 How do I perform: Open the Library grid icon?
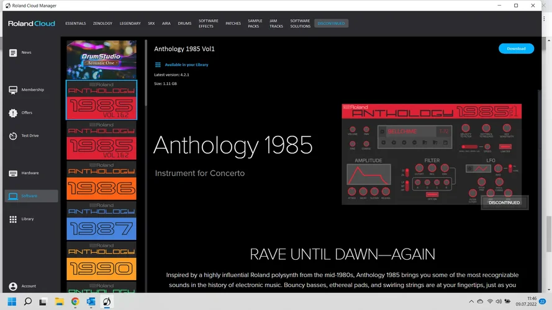pos(13,219)
